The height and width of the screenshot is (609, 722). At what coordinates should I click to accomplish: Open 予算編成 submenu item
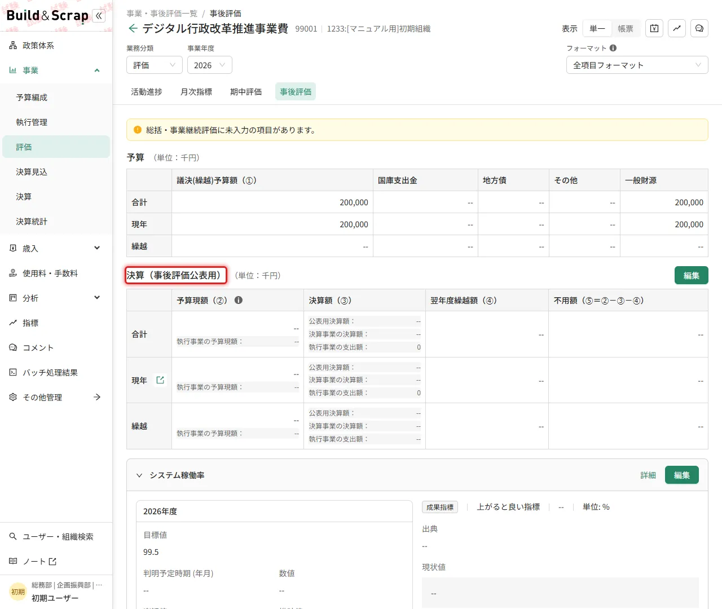coord(56,98)
